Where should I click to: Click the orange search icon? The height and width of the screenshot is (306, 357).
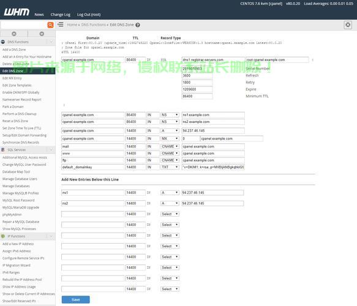(x=50, y=25)
